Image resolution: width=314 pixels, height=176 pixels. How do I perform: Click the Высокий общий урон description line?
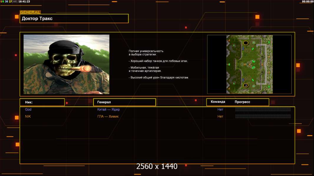158,77
